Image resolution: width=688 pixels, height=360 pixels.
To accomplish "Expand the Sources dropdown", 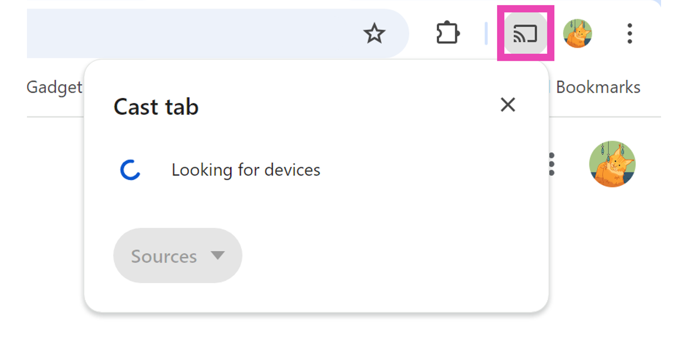I will click(x=178, y=256).
